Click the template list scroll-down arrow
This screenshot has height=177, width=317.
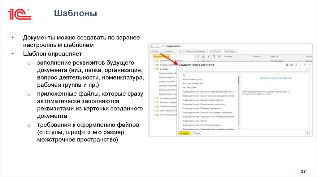click(238, 128)
